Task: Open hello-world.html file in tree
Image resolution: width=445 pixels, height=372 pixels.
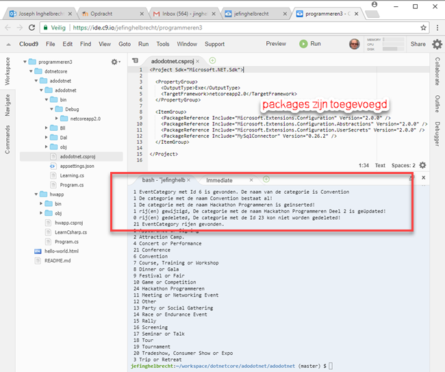Action: [62, 251]
